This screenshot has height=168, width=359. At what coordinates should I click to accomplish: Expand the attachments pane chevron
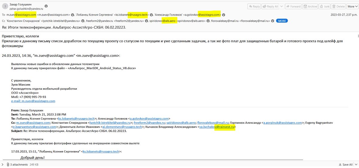[x=3, y=164]
